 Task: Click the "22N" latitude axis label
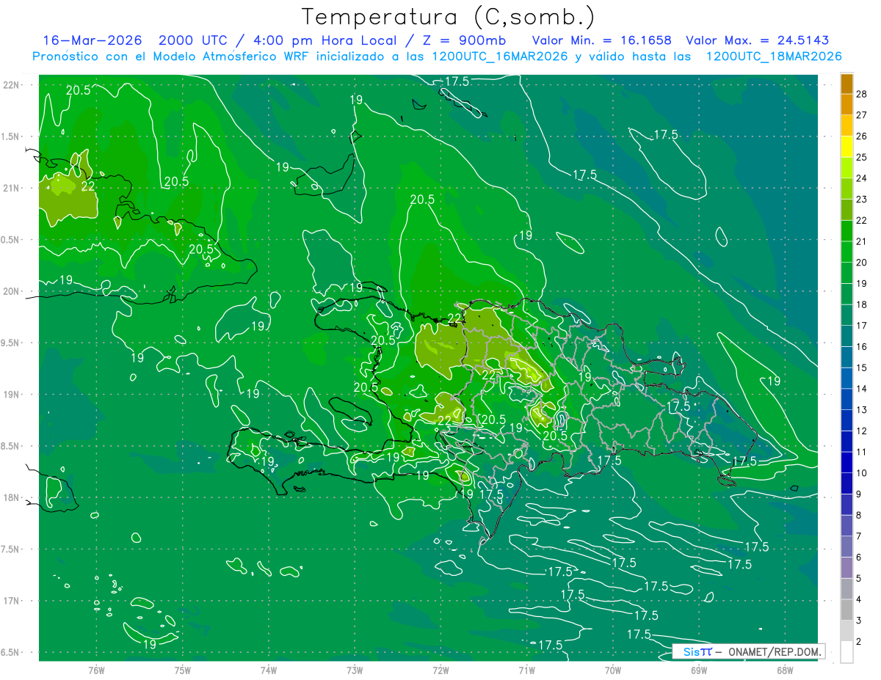[12, 84]
